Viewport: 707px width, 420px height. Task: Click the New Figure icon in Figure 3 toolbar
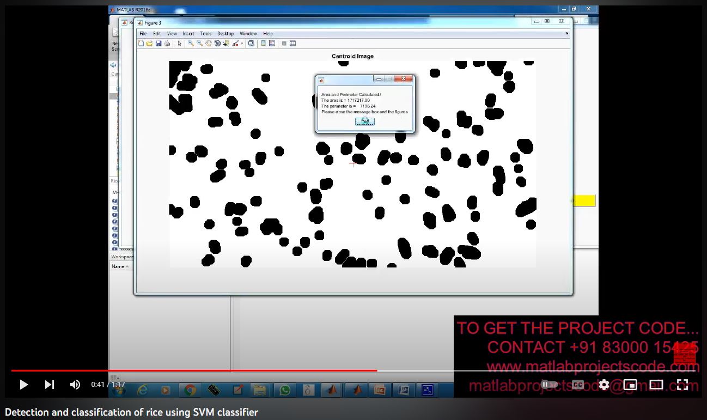click(x=141, y=44)
